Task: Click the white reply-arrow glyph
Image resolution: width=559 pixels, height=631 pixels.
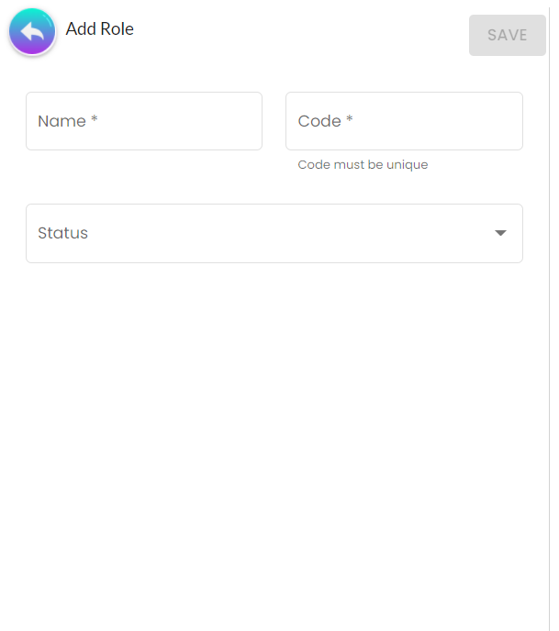Action: tap(32, 33)
